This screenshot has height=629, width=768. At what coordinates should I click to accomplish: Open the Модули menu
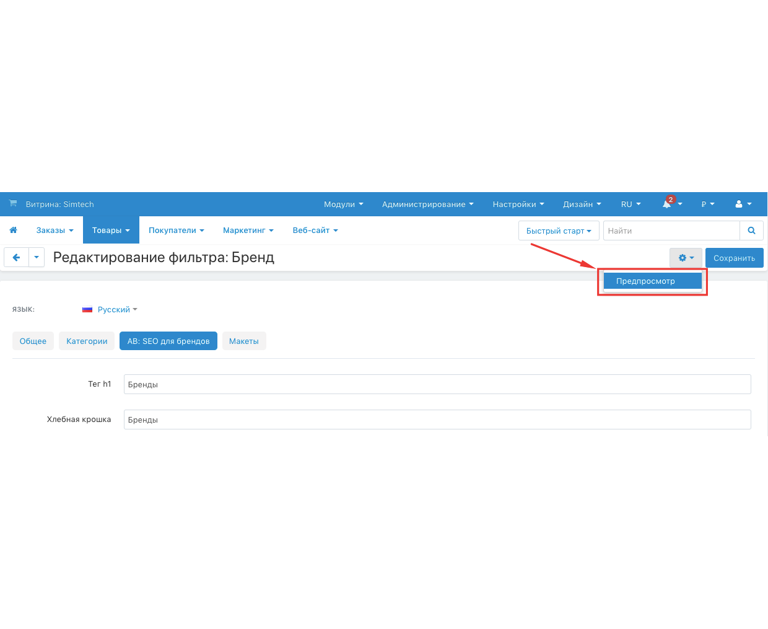[x=343, y=204]
